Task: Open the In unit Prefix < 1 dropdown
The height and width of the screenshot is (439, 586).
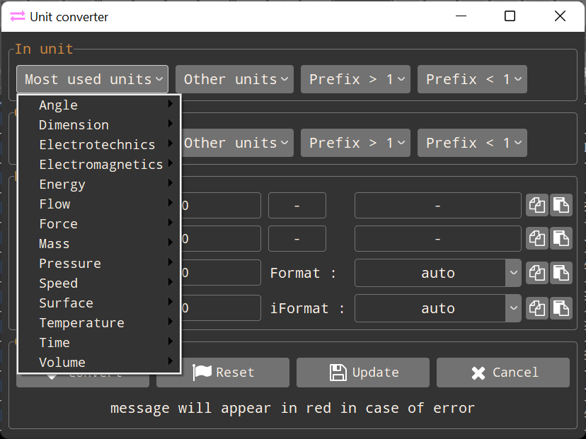Action: coord(472,79)
